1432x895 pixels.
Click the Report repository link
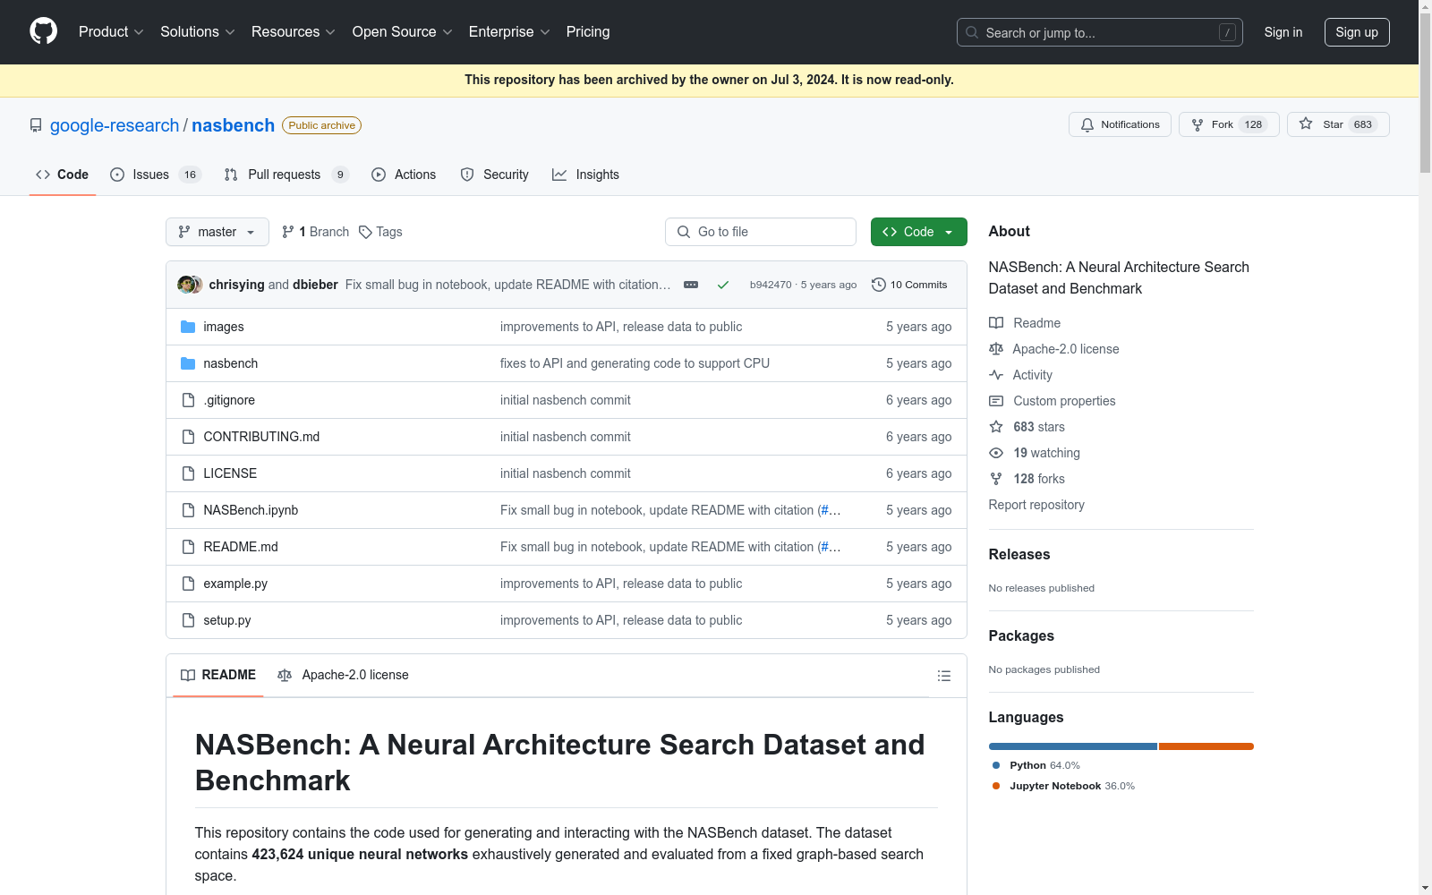1036,505
